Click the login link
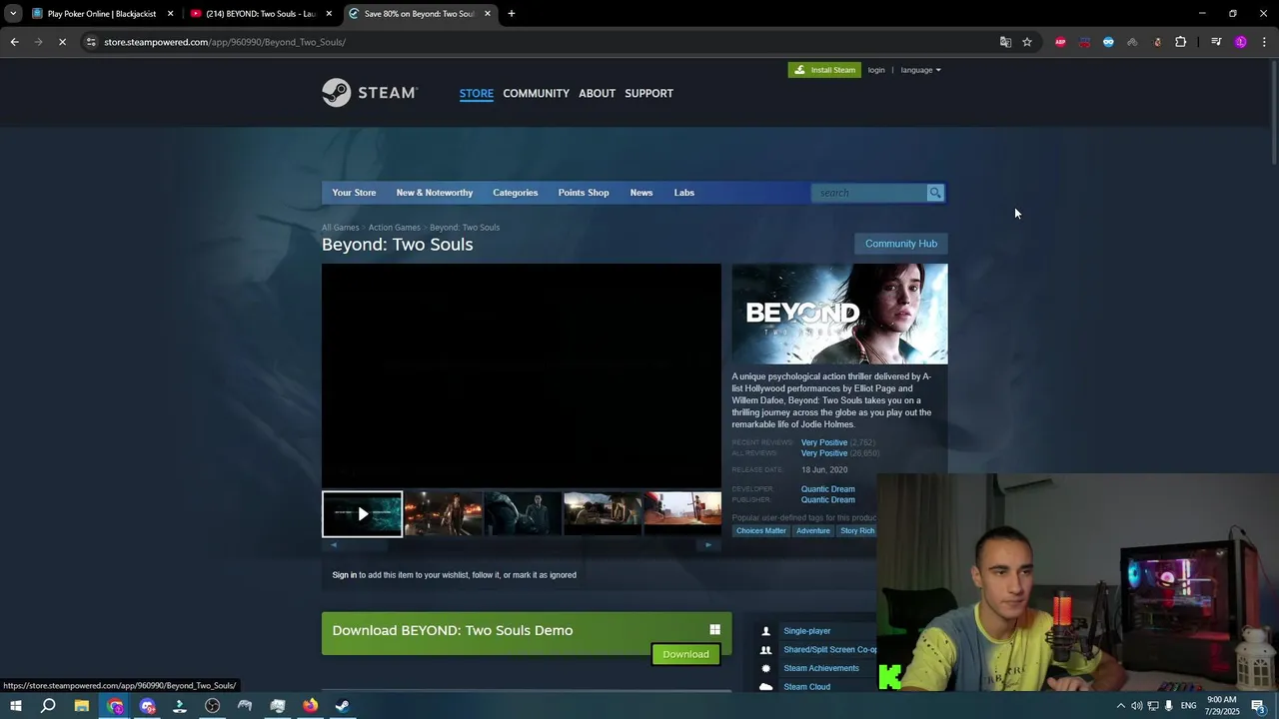This screenshot has height=719, width=1279. (876, 70)
